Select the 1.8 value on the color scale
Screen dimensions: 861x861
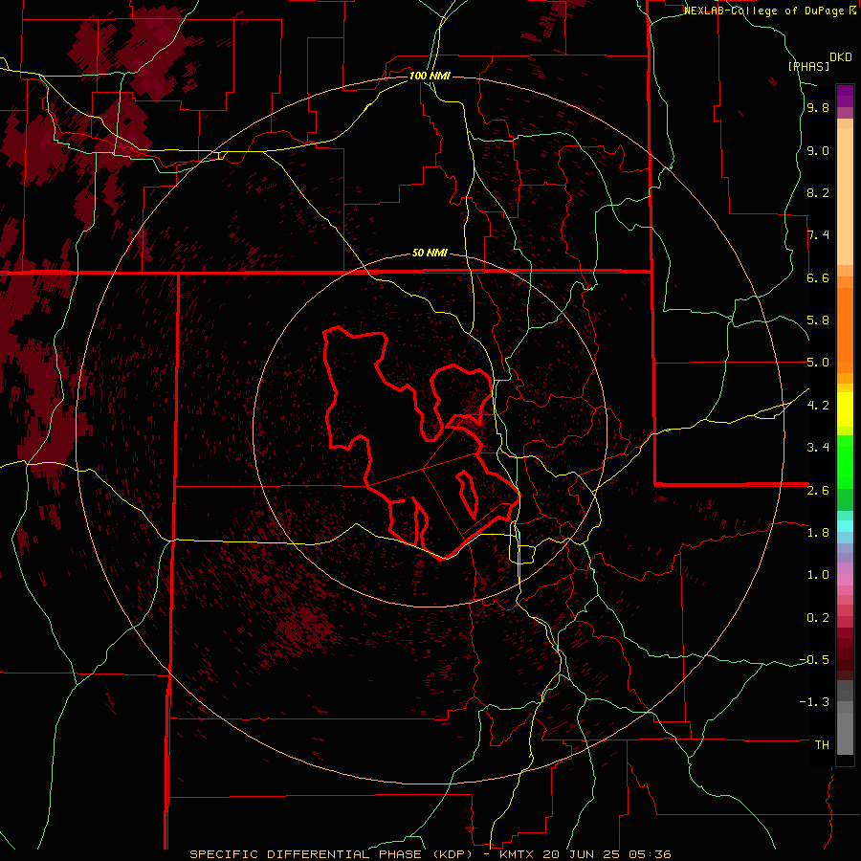coord(818,532)
